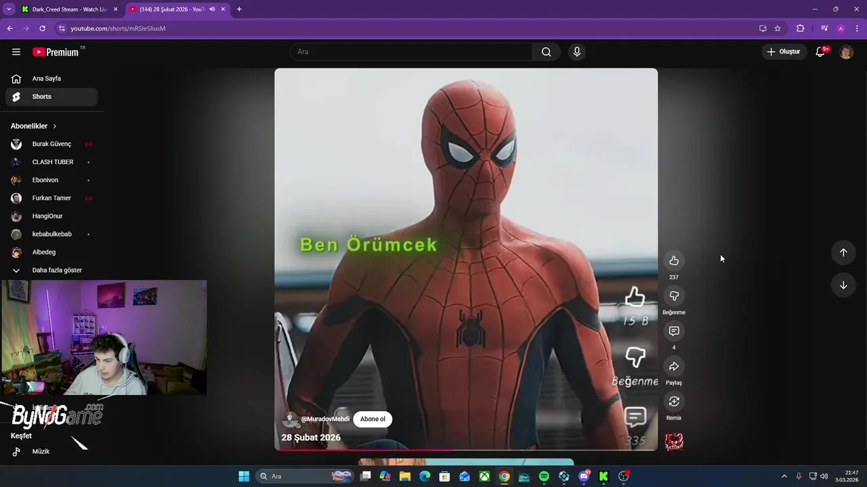
Task: Click the install/cast icon in address bar
Action: click(763, 28)
